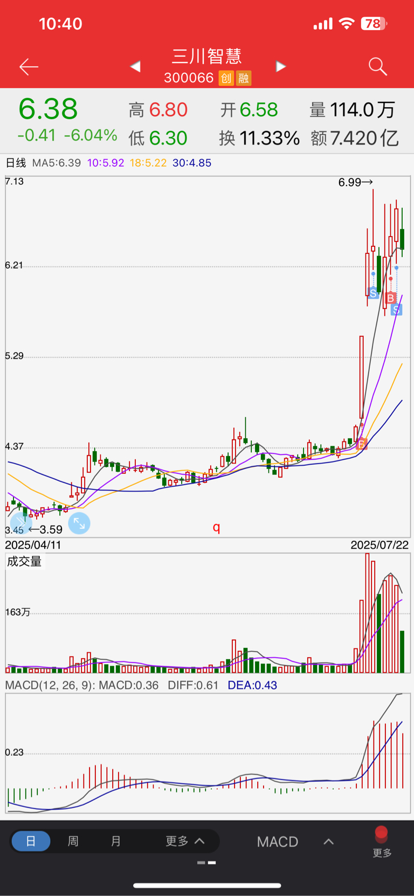Select the 周 period tab

pos(73,841)
